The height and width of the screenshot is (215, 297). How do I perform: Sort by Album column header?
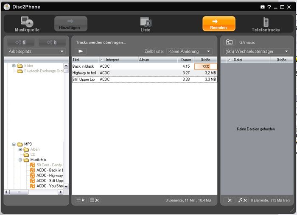[x=158, y=60]
